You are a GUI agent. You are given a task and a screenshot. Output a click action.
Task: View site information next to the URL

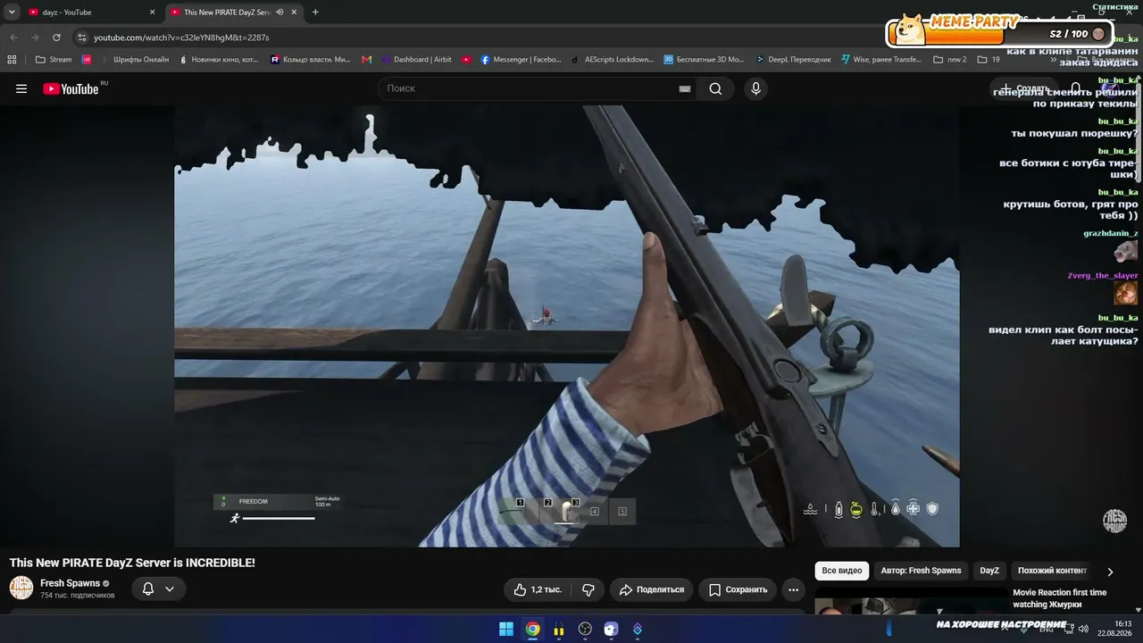82,38
